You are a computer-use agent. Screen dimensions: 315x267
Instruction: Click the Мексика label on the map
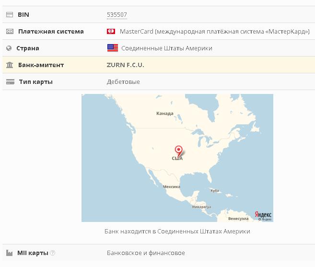[x=171, y=186]
